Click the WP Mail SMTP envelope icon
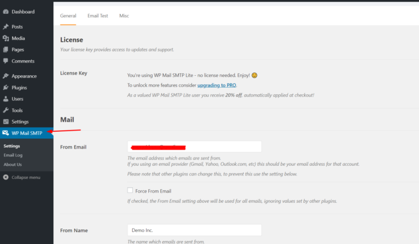Screen dimensions: 419x244 [x=5, y=133]
